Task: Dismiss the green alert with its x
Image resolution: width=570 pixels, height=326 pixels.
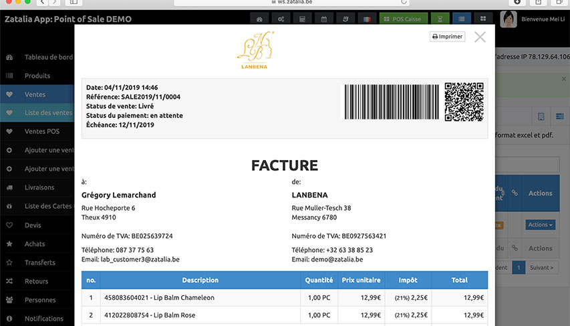Action: (x=564, y=79)
